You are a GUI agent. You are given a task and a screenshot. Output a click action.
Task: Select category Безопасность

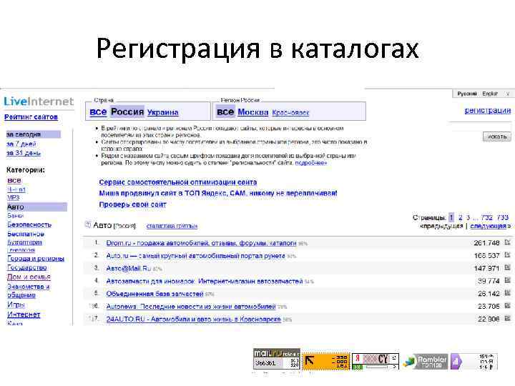coord(29,224)
